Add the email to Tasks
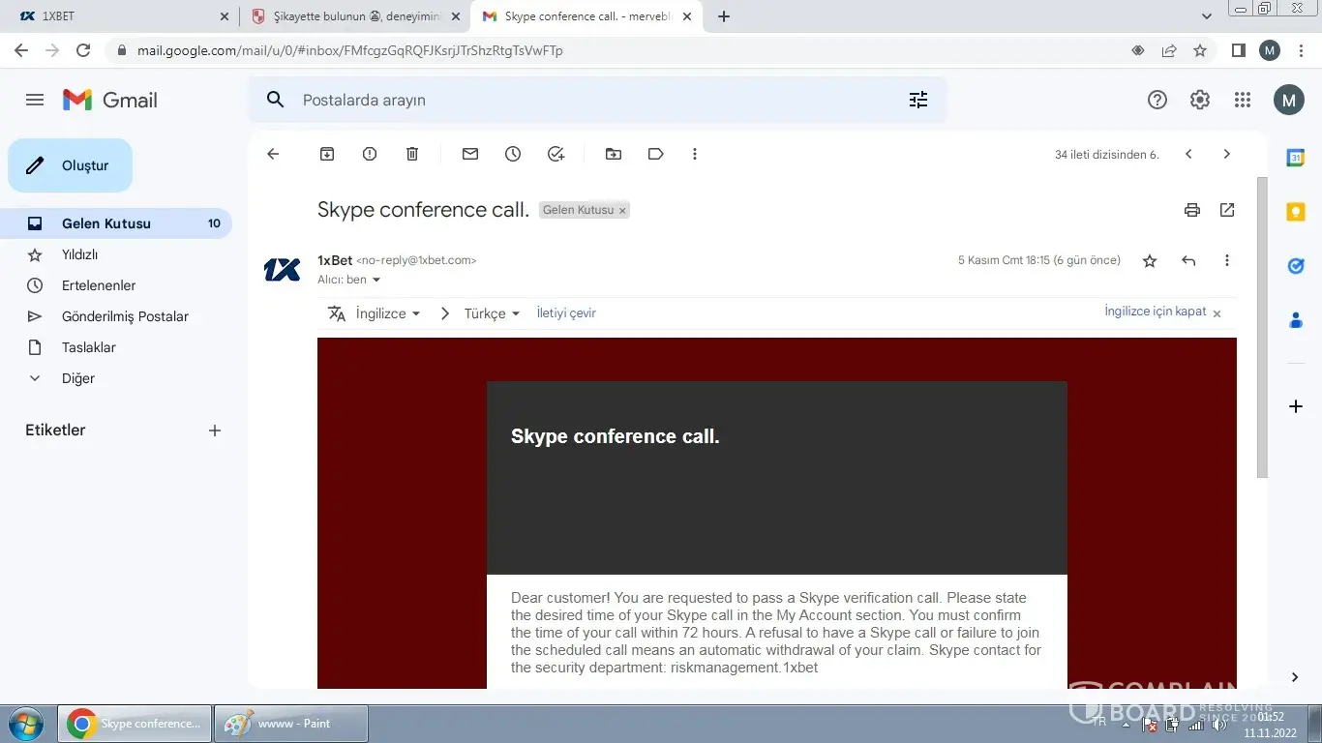Screen dimensions: 1322x743 point(556,154)
